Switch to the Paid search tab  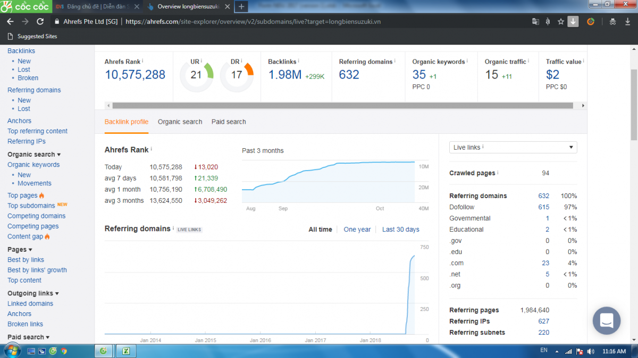pyautogui.click(x=229, y=122)
